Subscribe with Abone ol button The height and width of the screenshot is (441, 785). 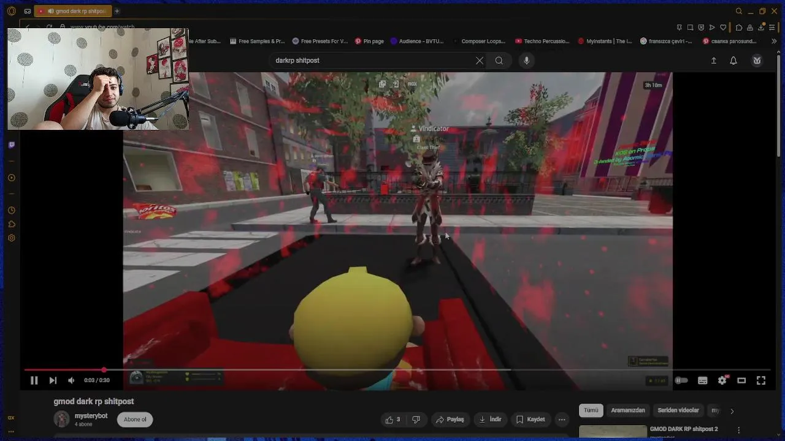tap(135, 420)
